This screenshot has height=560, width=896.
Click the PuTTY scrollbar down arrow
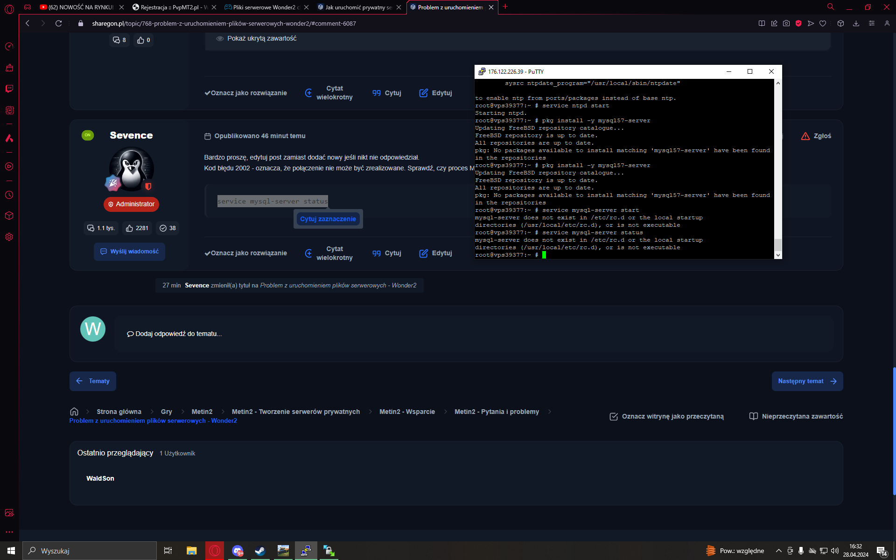778,255
